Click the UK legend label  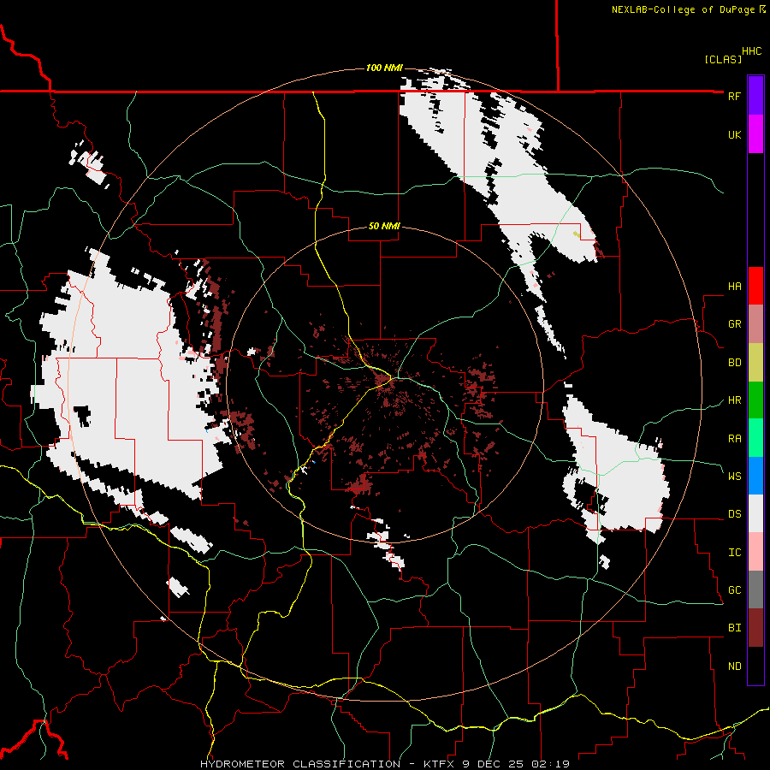tap(734, 134)
